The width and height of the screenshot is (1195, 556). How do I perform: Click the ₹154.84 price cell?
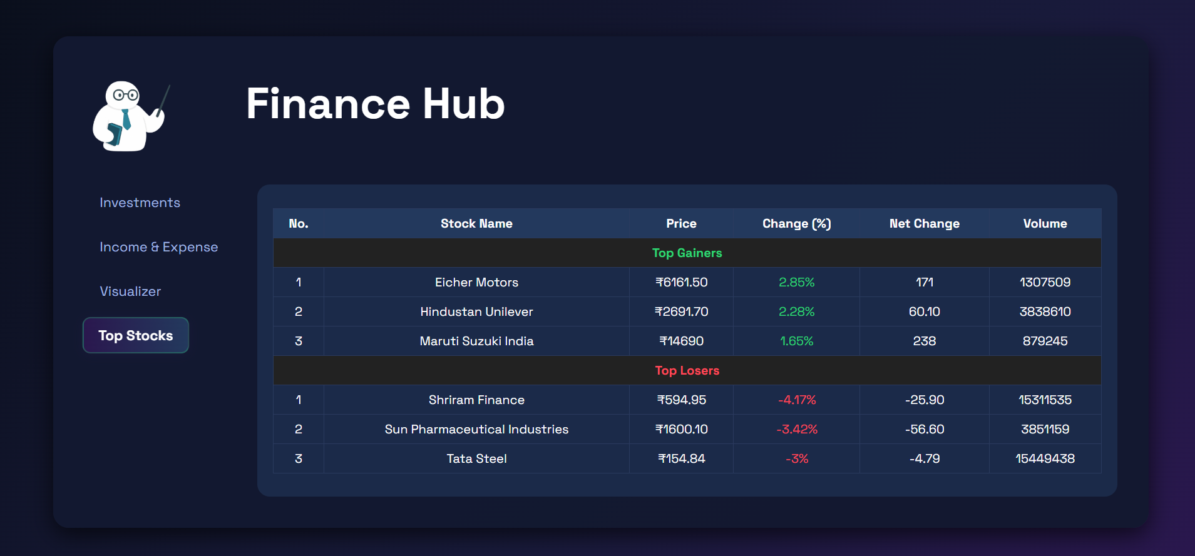point(681,458)
